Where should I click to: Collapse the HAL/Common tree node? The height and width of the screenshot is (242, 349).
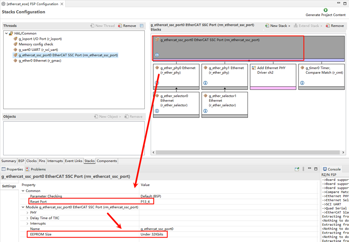(x=6, y=33)
